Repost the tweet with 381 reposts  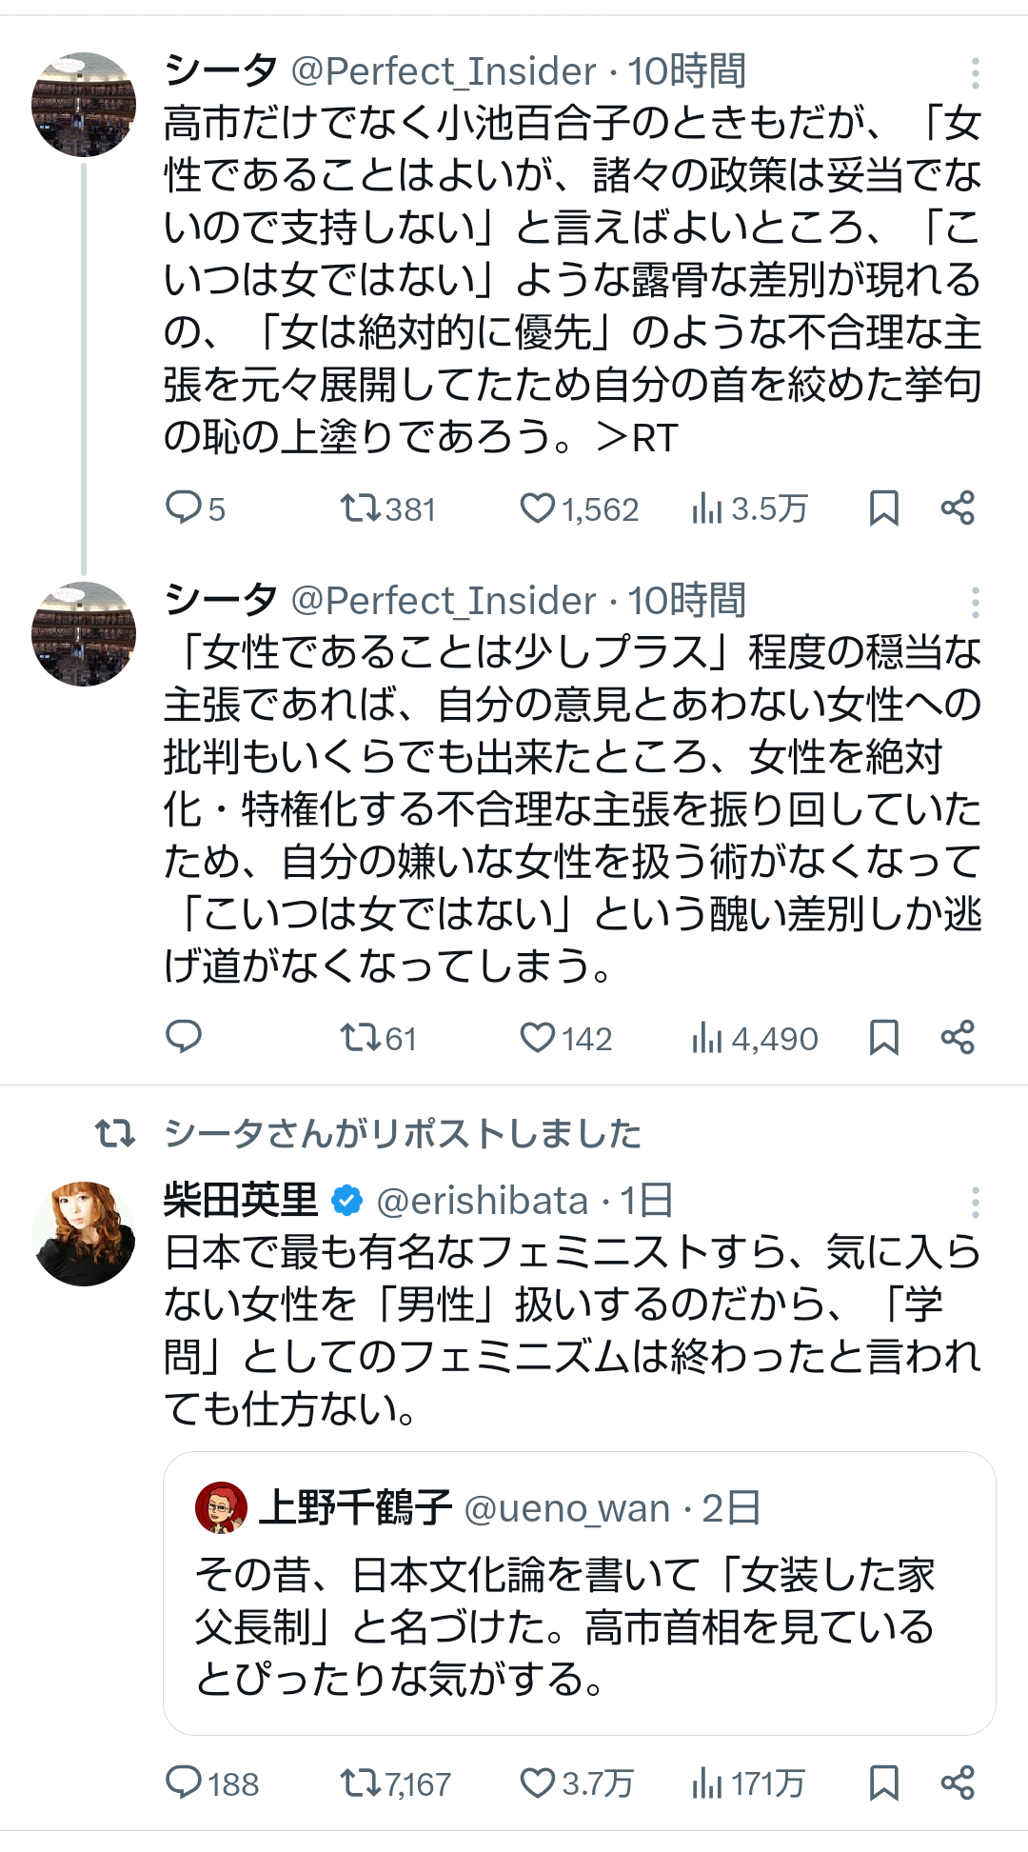click(361, 508)
